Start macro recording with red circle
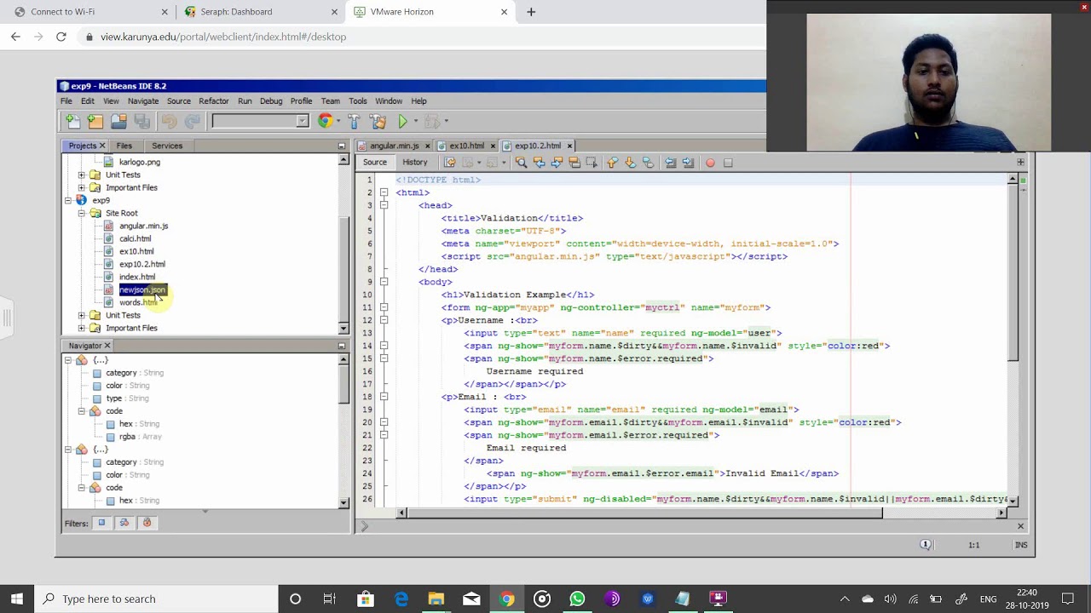 tap(710, 163)
